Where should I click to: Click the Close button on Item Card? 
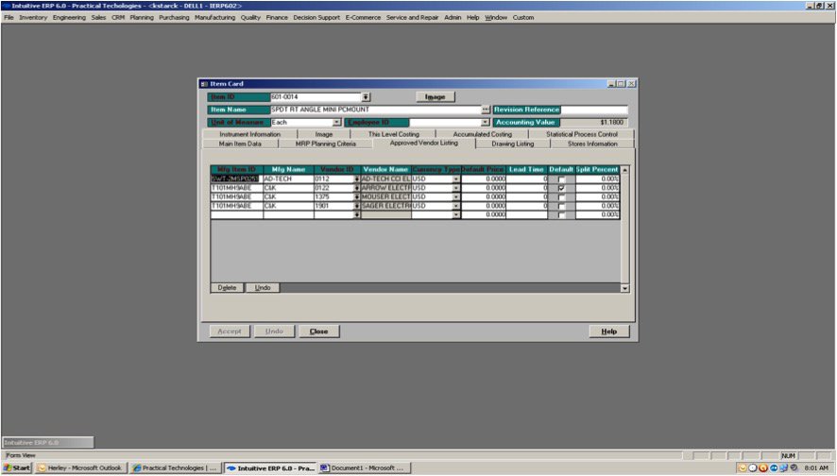click(318, 331)
